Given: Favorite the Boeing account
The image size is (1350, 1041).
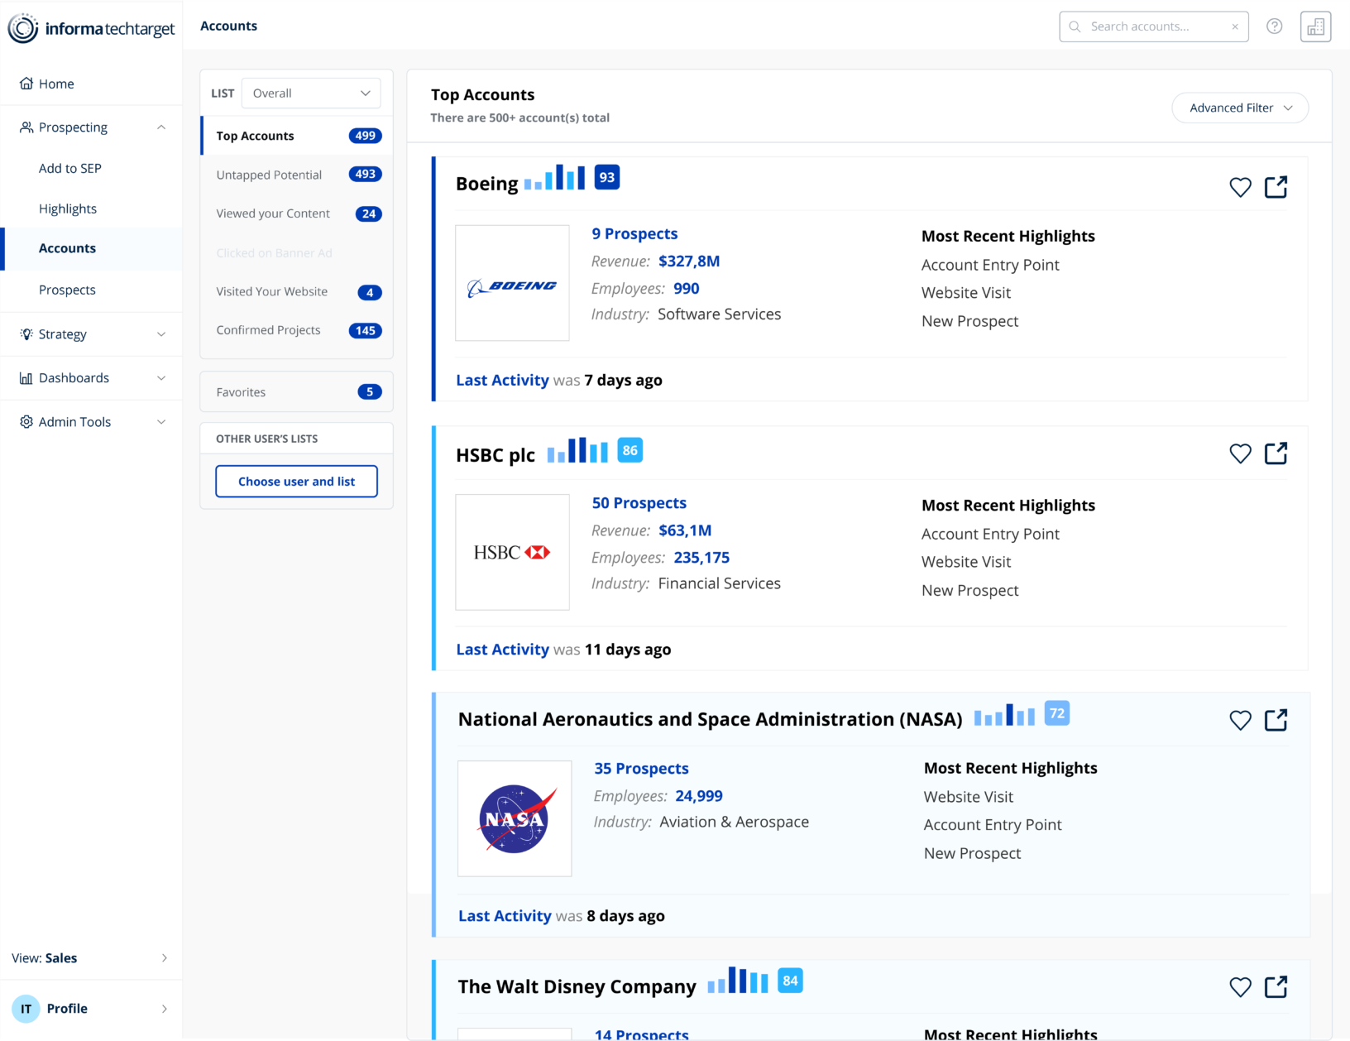Looking at the screenshot, I should coord(1240,188).
